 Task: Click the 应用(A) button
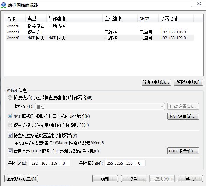point(162,179)
